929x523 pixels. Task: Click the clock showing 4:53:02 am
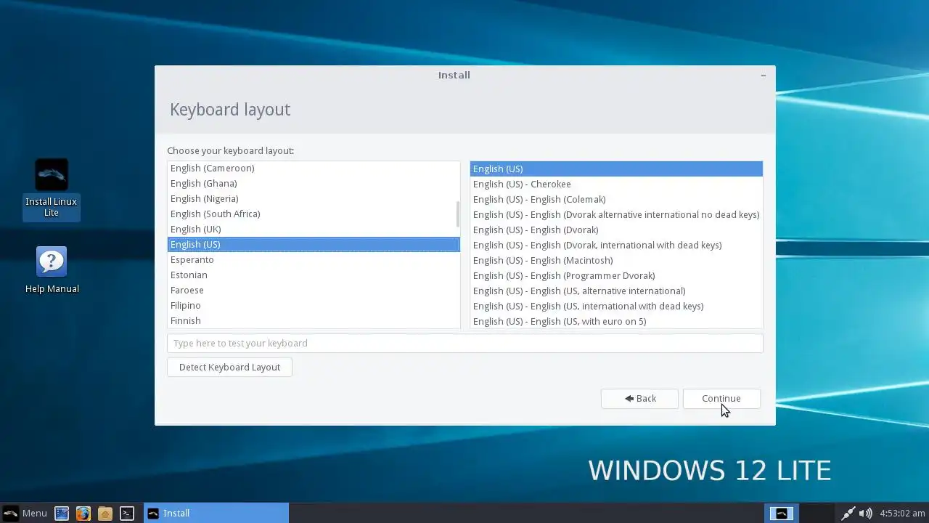pyautogui.click(x=902, y=513)
